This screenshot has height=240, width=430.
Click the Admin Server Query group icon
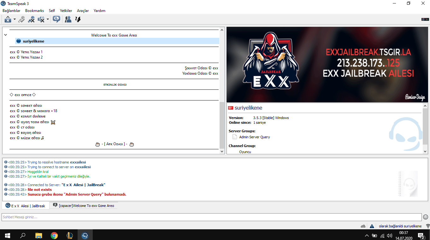[x=234, y=137]
